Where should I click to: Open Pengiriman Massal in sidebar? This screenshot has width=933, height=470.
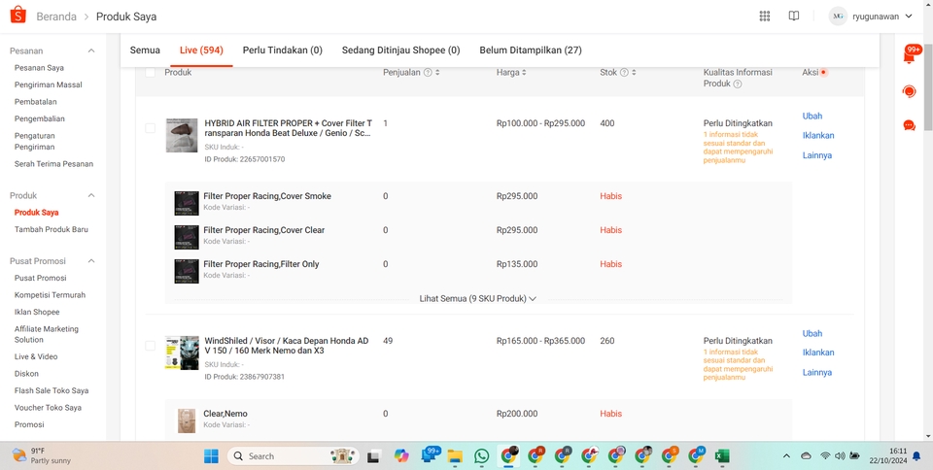tap(49, 84)
